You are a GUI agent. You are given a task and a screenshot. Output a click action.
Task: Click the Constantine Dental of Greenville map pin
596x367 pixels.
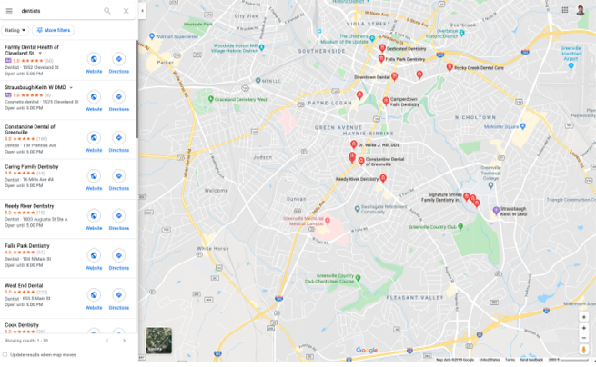point(361,162)
